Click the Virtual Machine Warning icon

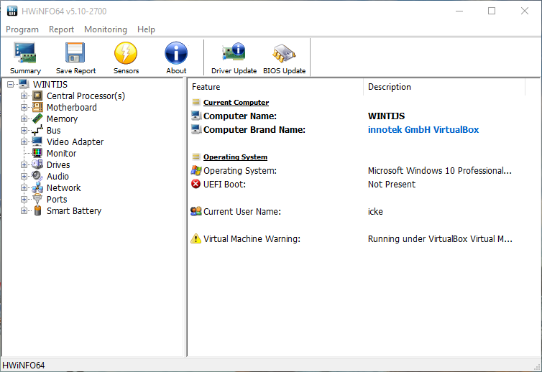point(196,239)
